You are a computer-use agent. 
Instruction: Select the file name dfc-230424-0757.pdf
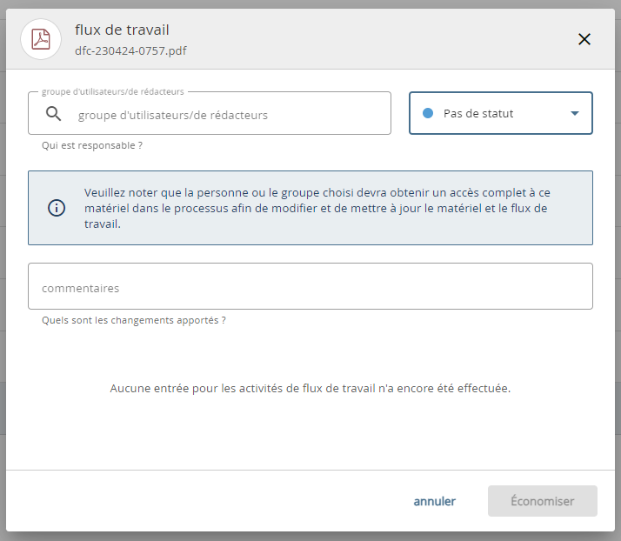[130, 50]
